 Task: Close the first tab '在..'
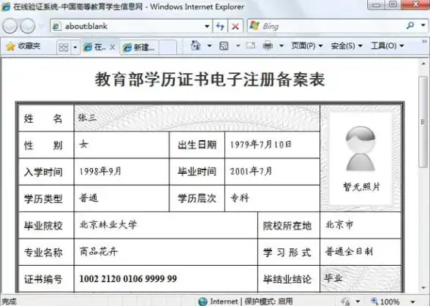coord(113,47)
